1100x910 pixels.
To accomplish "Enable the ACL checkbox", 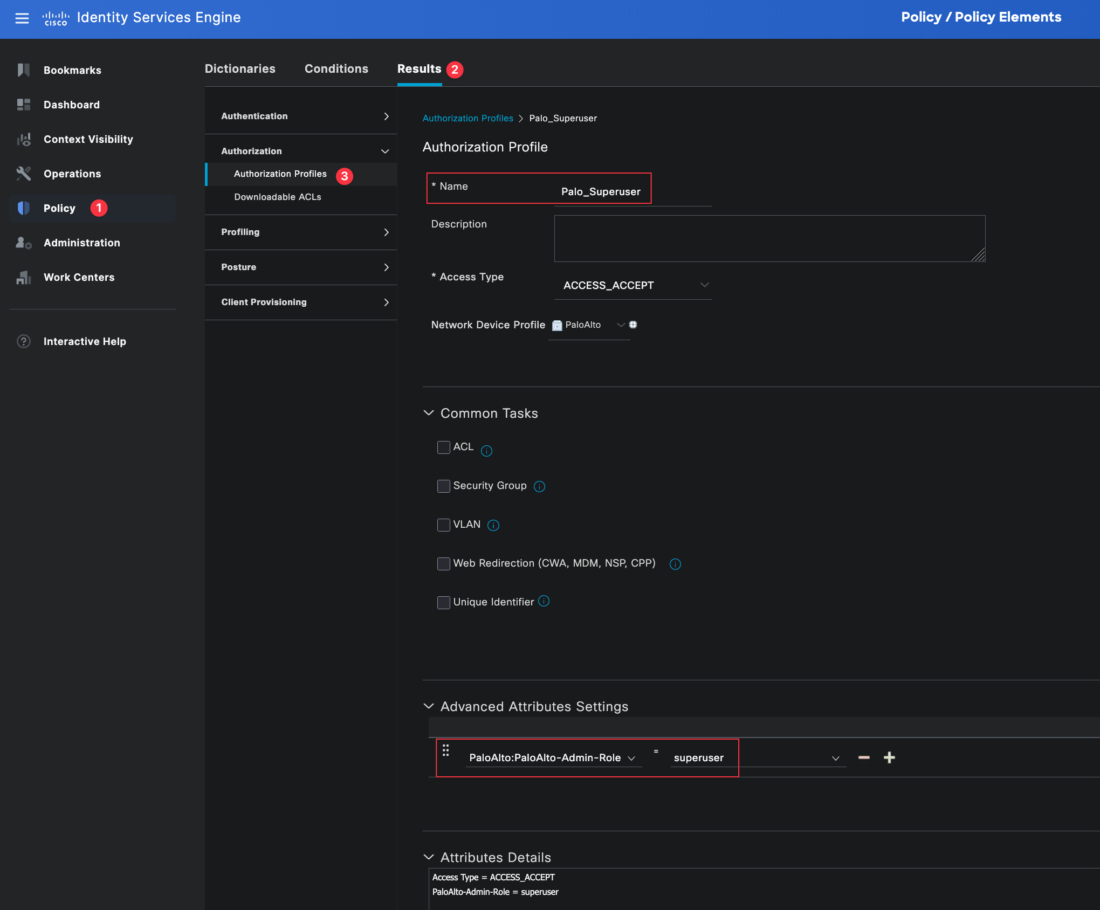I will click(x=443, y=447).
